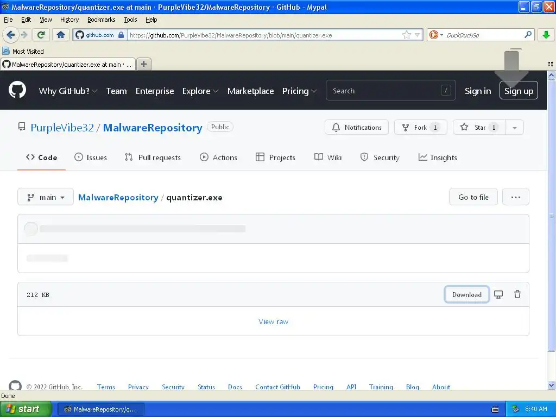
Task: Click the GitHub octocat logo in header
Action: coord(17,90)
